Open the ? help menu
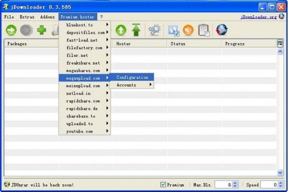 point(101,17)
